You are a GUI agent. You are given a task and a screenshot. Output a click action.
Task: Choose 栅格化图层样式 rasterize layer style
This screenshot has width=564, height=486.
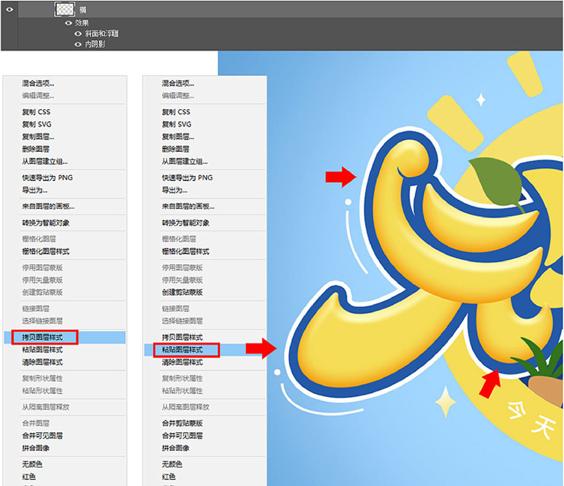coord(45,251)
